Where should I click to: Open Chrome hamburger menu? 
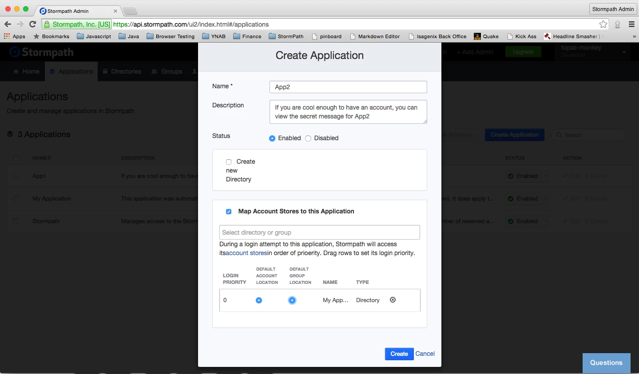(x=631, y=24)
